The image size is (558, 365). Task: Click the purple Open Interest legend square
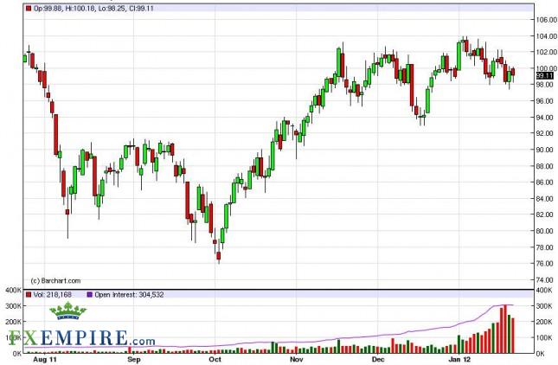click(x=90, y=295)
